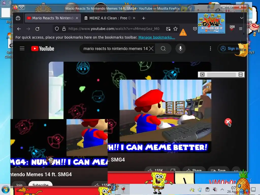View site security via padlock icon
260x195 pixels.
click(64, 29)
